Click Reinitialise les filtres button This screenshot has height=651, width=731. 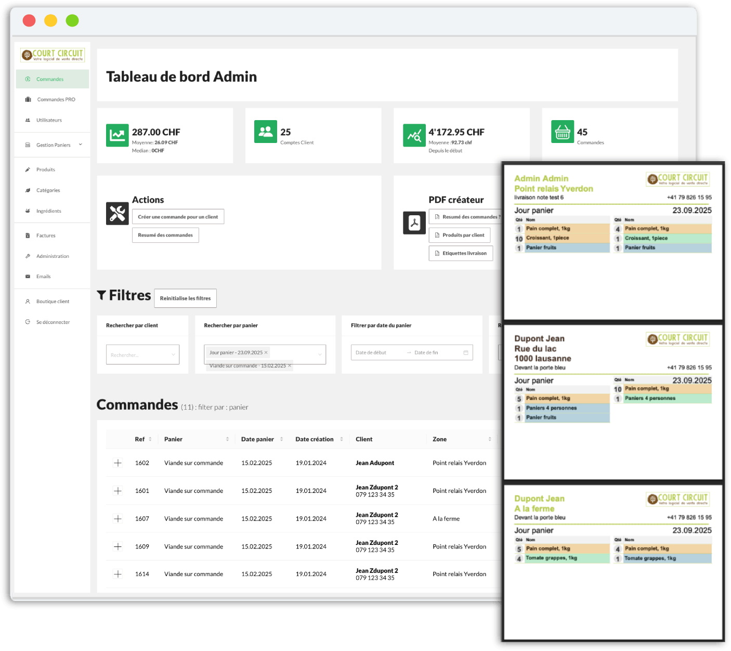185,298
